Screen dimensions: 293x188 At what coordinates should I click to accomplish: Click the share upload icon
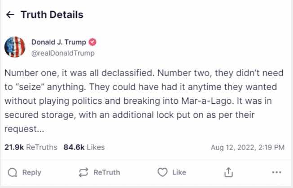(229, 172)
